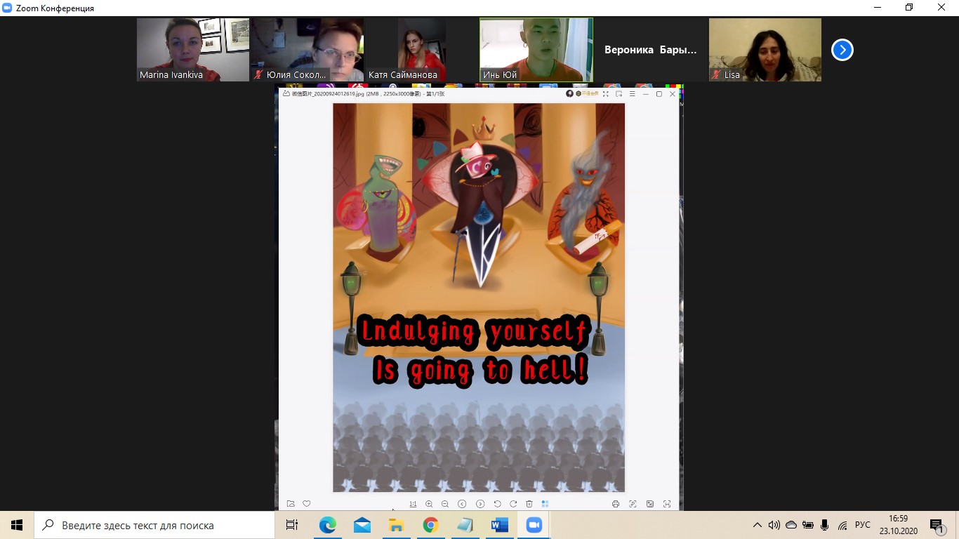Image resolution: width=959 pixels, height=539 pixels.
Task: Open the notepad-like app on taskbar
Action: pos(465,525)
